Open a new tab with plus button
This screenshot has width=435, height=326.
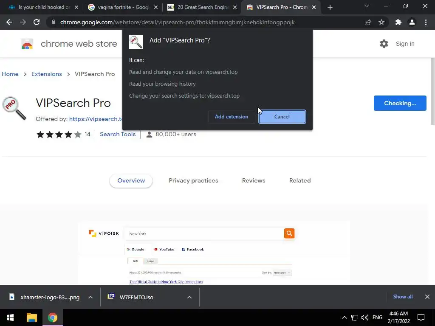330,7
